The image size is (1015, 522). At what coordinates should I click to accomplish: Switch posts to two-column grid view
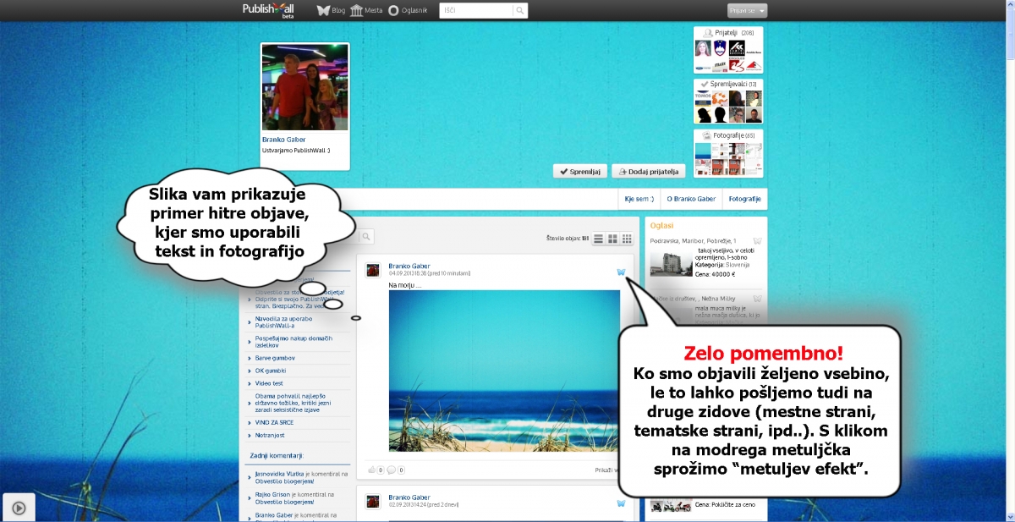click(612, 239)
